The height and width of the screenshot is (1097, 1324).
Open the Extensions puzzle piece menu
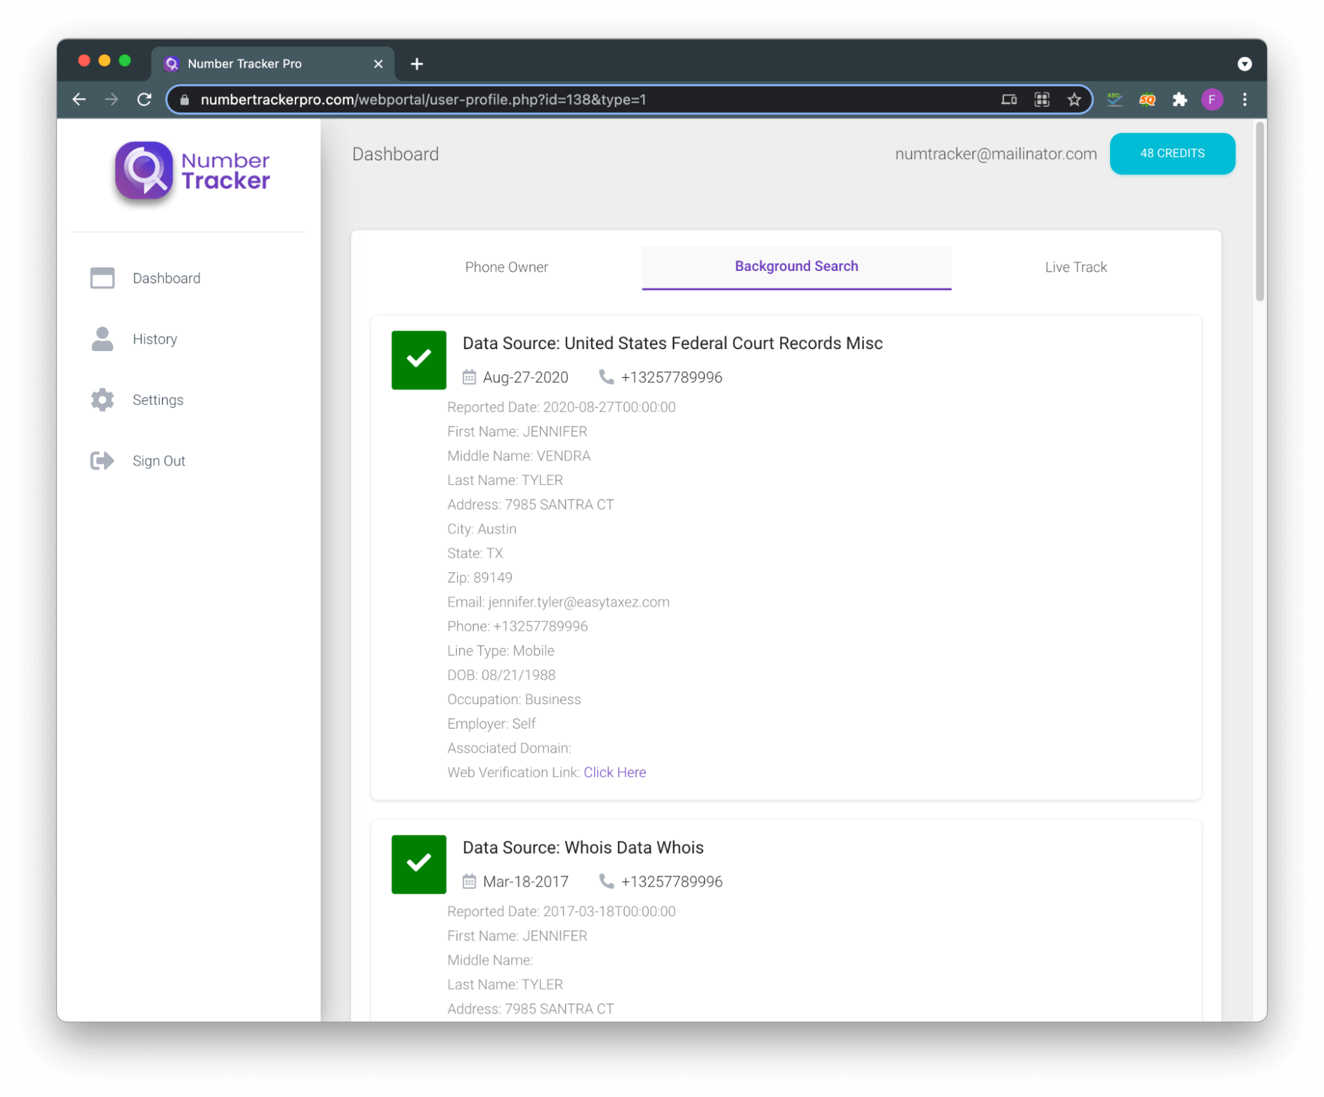(x=1179, y=99)
